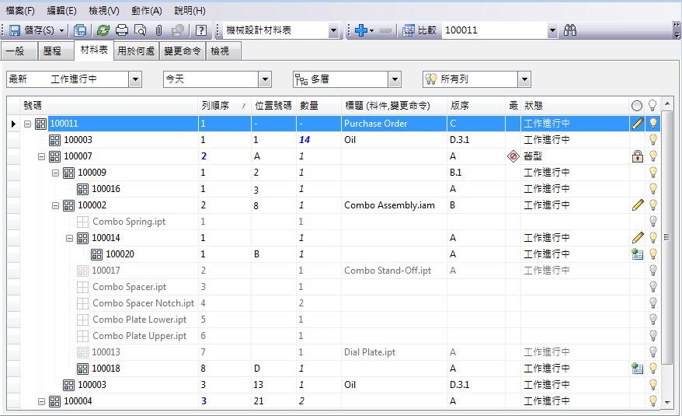Click the lock icon on row 100007
The width and height of the screenshot is (682, 416).
pyautogui.click(x=638, y=156)
